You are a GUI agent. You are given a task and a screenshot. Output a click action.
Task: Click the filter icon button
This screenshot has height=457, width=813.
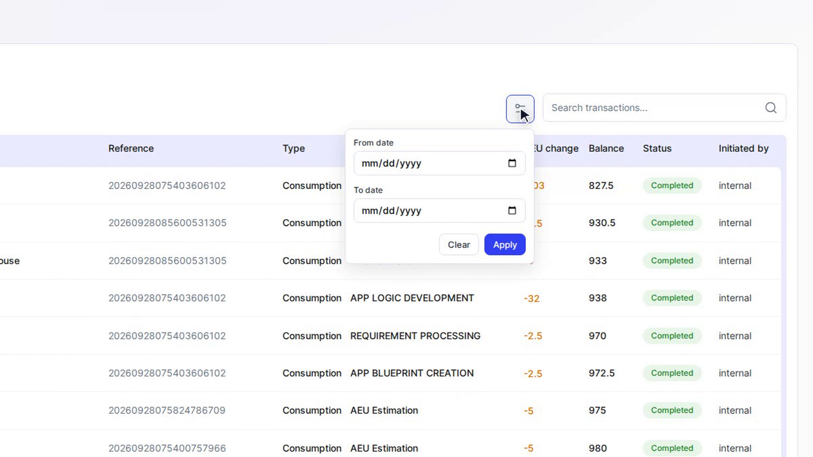point(520,109)
